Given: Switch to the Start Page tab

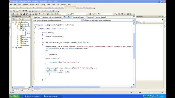Looking at the screenshot, I should (x=37, y=17).
